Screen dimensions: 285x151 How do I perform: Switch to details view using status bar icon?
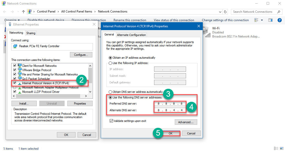276,148
